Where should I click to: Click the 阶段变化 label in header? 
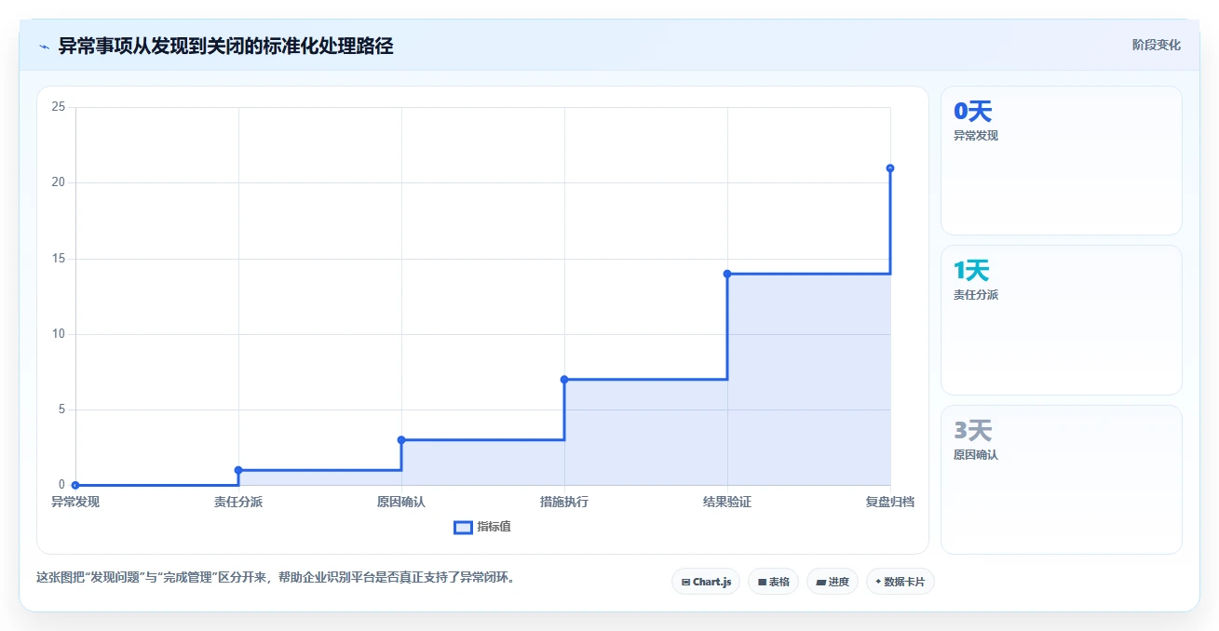1157,45
